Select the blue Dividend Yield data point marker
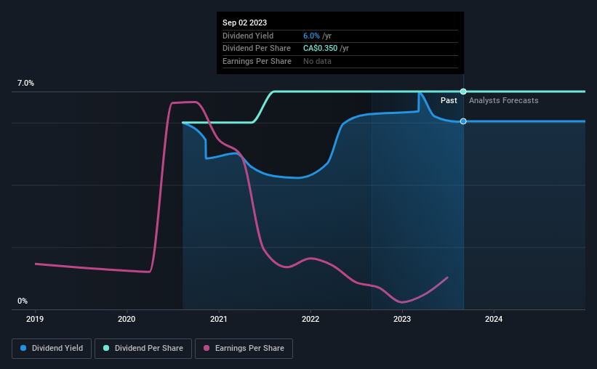The height and width of the screenshot is (369, 597). point(463,121)
